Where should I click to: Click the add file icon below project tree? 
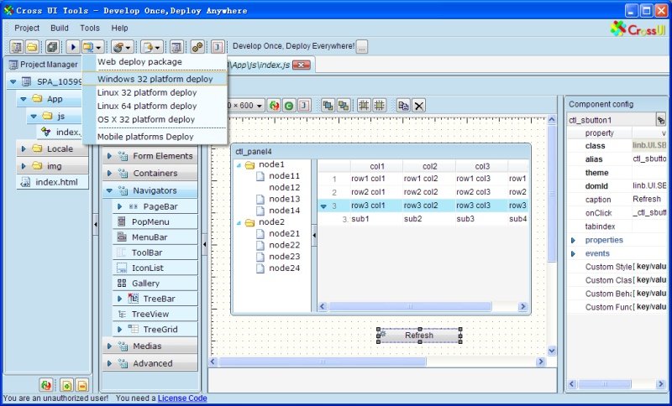(x=66, y=385)
